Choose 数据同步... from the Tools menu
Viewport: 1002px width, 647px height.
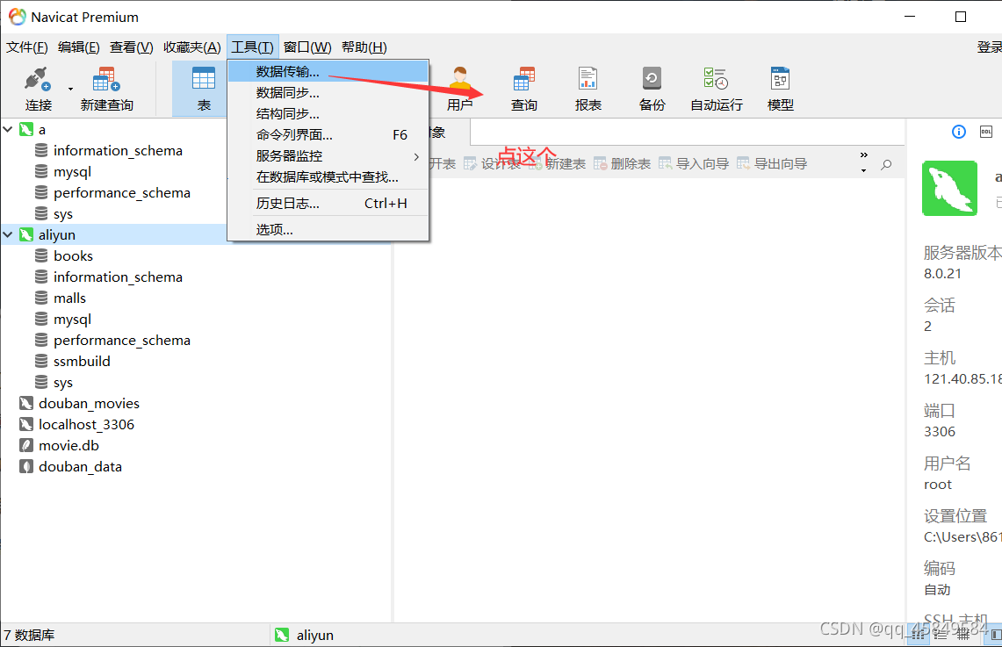(x=328, y=92)
